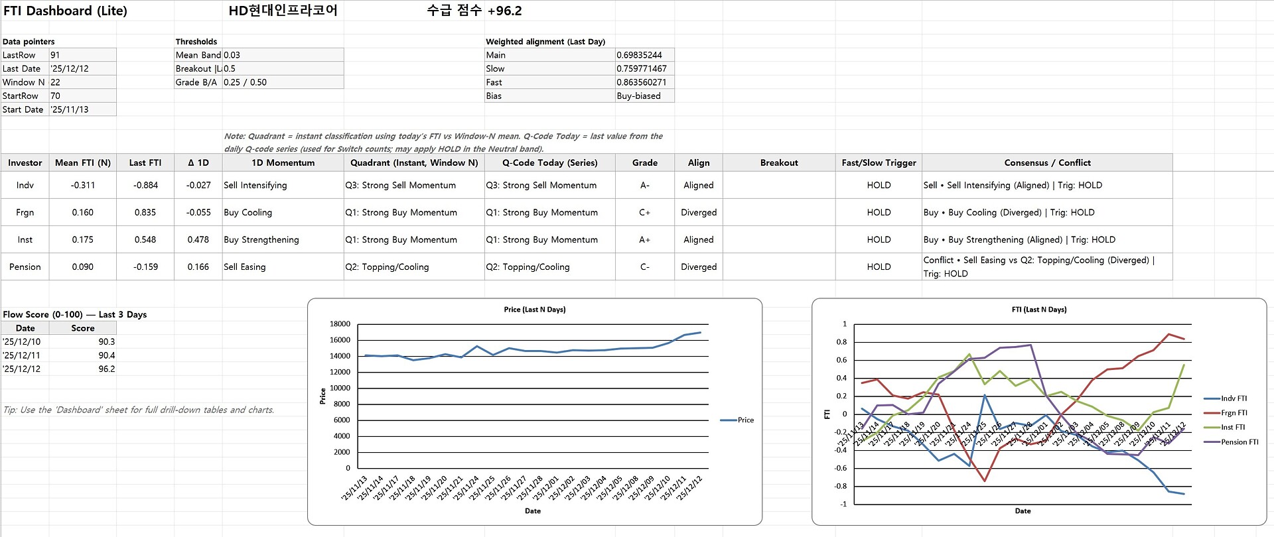This screenshot has height=537, width=1274.
Task: Click the 'Pension FTI' legend entry
Action: pos(1231,442)
